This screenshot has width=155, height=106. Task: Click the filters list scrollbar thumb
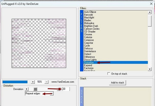[x=150, y=21]
